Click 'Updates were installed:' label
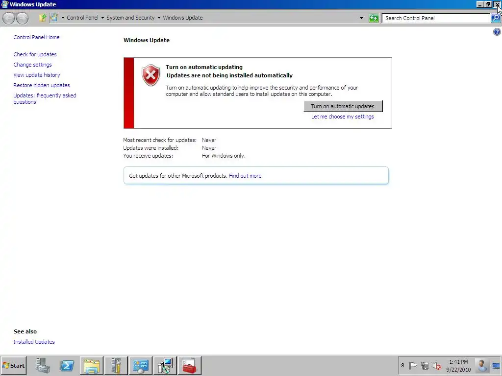Image resolution: width=502 pixels, height=376 pixels. coord(151,148)
